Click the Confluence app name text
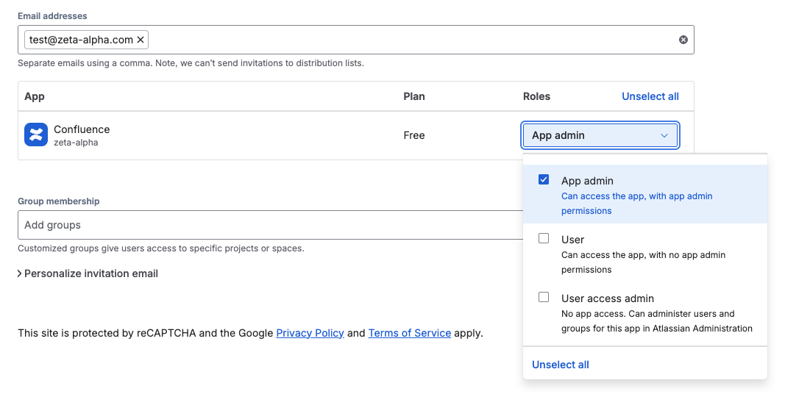The width and height of the screenshot is (785, 394). click(x=82, y=129)
